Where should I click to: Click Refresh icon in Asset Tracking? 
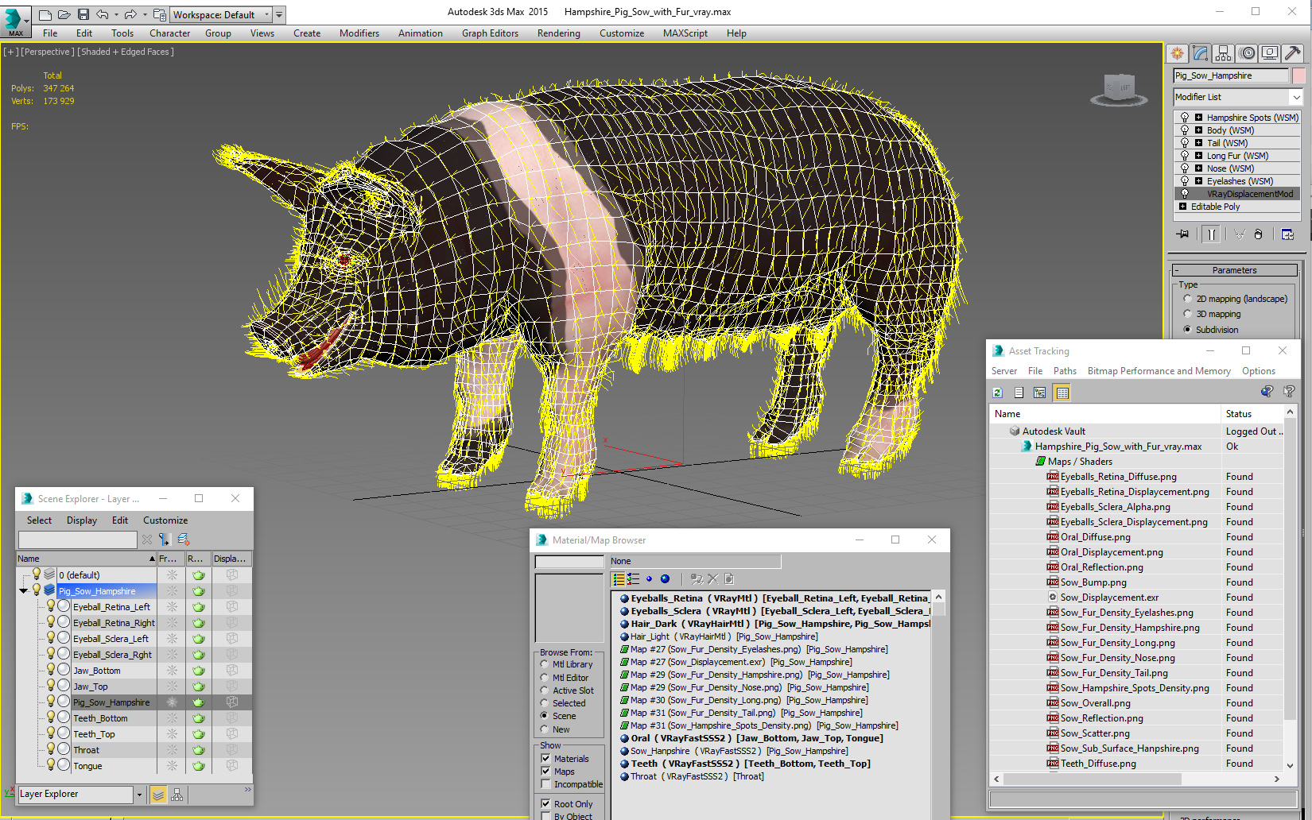[x=998, y=393]
